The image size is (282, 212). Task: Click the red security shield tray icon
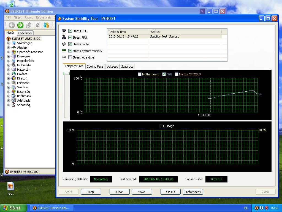click(266, 208)
